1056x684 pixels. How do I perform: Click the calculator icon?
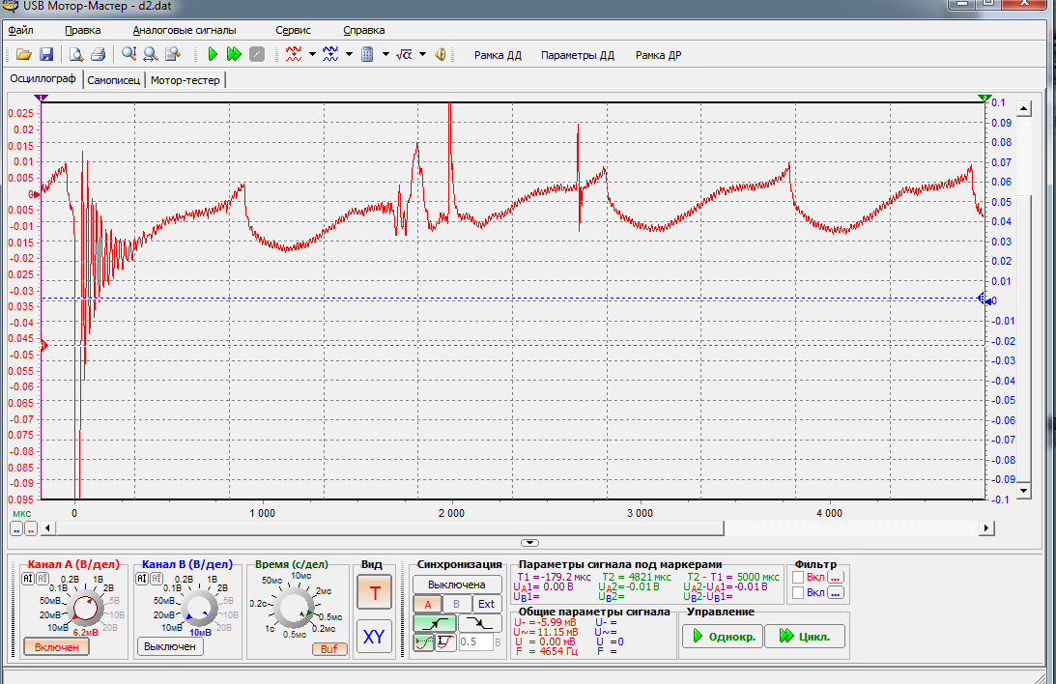pyautogui.click(x=367, y=54)
